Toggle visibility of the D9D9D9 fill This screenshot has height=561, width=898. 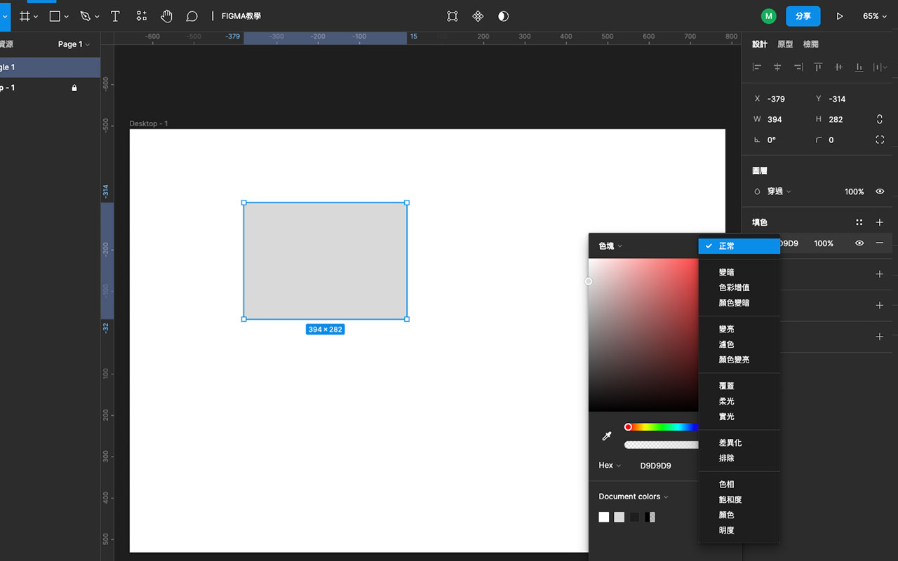[x=859, y=243]
